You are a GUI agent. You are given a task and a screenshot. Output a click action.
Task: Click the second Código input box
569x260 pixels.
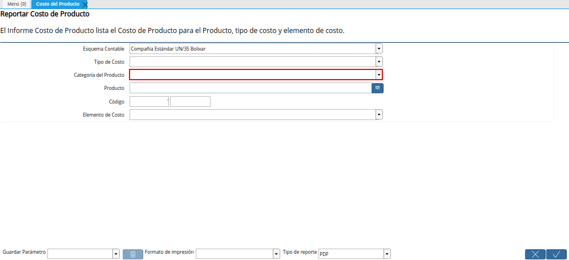tap(190, 102)
